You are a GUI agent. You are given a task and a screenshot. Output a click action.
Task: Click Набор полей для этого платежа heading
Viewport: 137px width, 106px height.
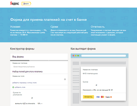27,72
